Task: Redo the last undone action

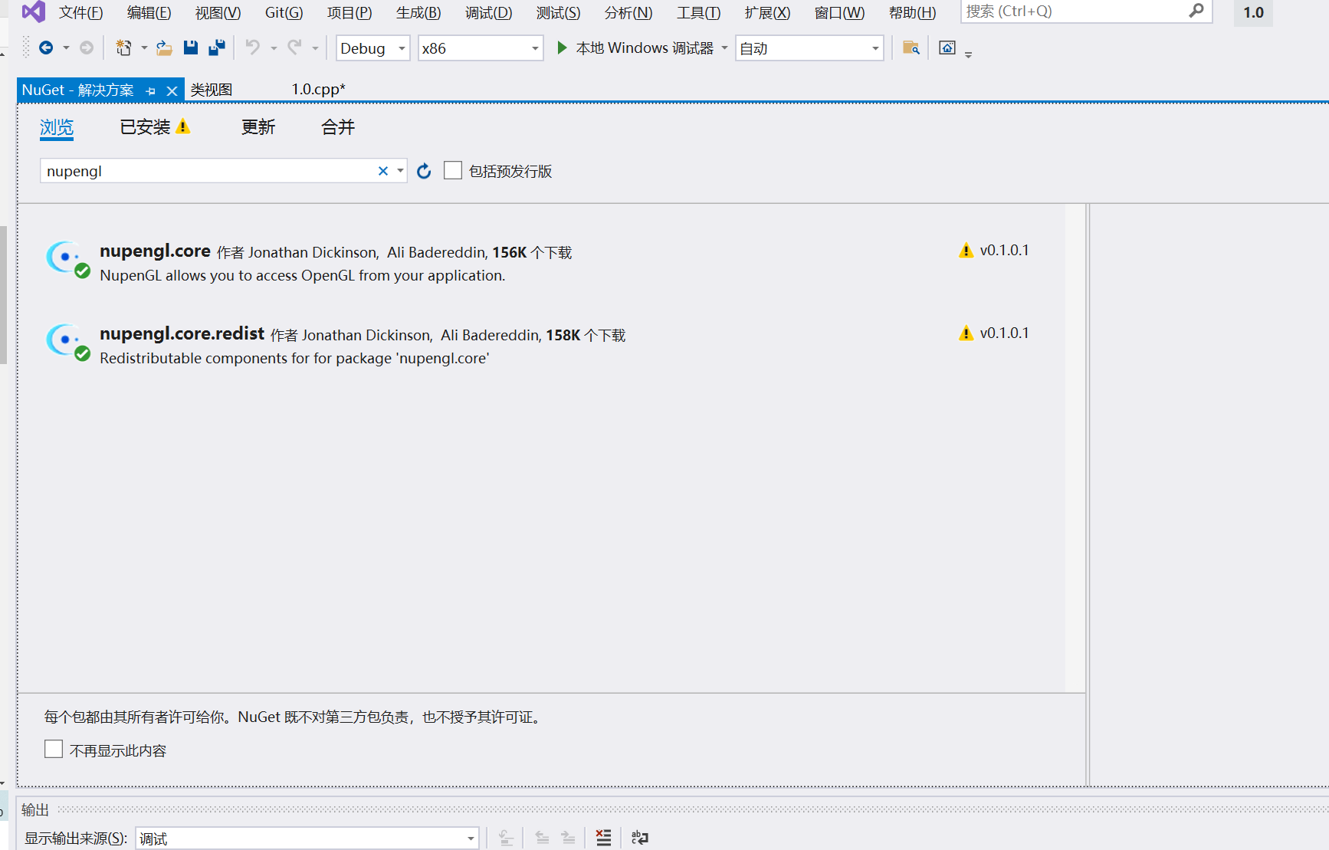Action: tap(294, 48)
